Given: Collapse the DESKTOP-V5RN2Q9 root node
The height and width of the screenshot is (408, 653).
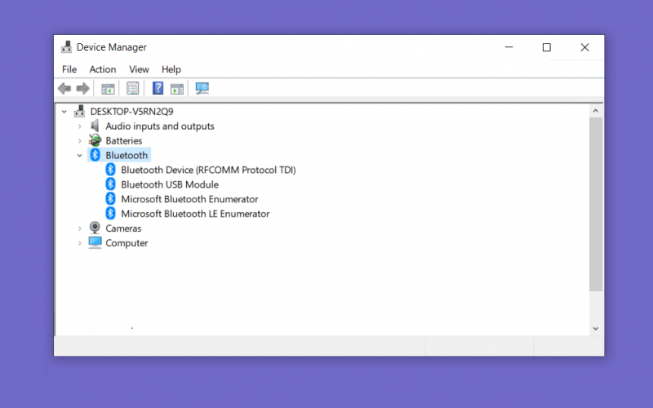Looking at the screenshot, I should (64, 112).
